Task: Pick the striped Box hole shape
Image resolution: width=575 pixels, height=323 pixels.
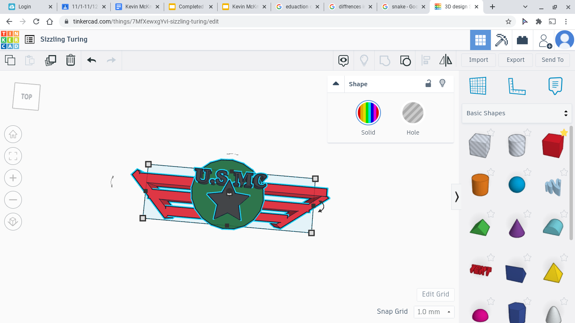Action: pos(480,145)
